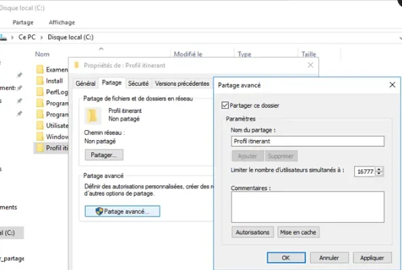402x270 pixels.
Task: Open the Partage ribbon tab in Explorer
Action: tap(23, 22)
